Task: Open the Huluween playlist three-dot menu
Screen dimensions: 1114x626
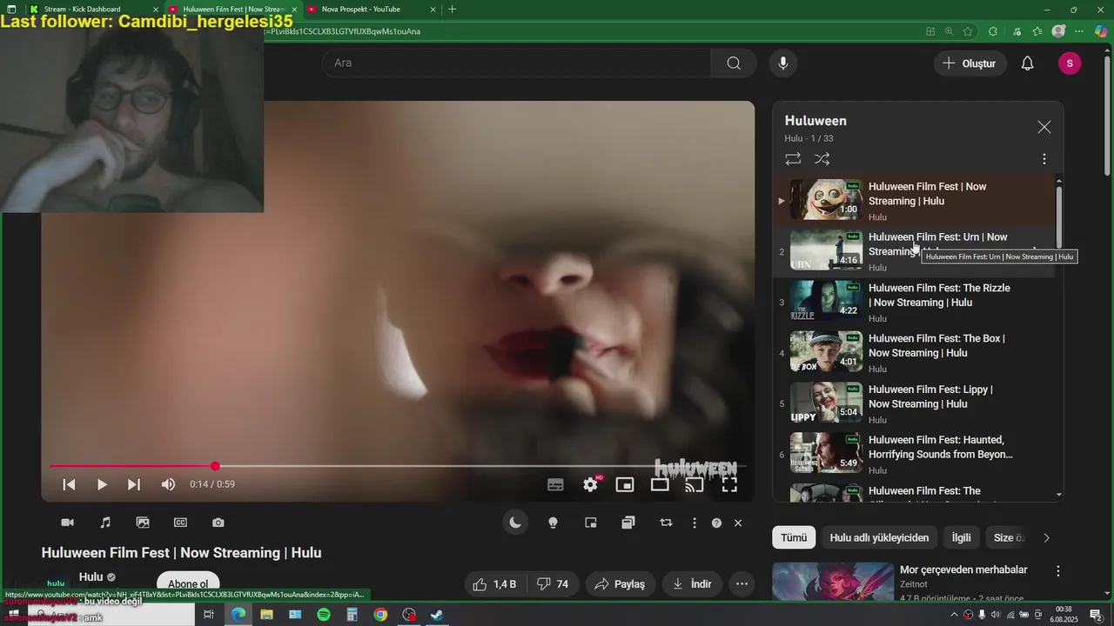Action: point(1044,159)
